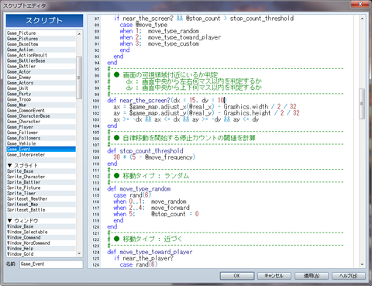Select Game_Picture in script list

coord(41,33)
